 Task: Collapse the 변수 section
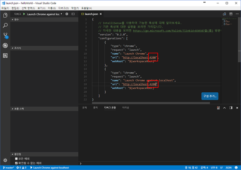click(16, 19)
